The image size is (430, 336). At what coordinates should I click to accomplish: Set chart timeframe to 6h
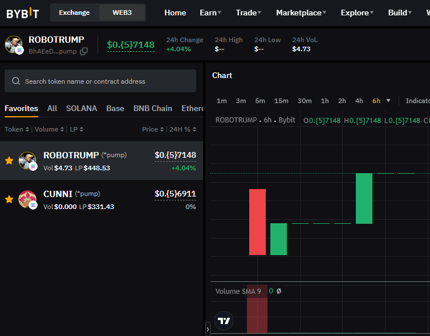coord(376,101)
